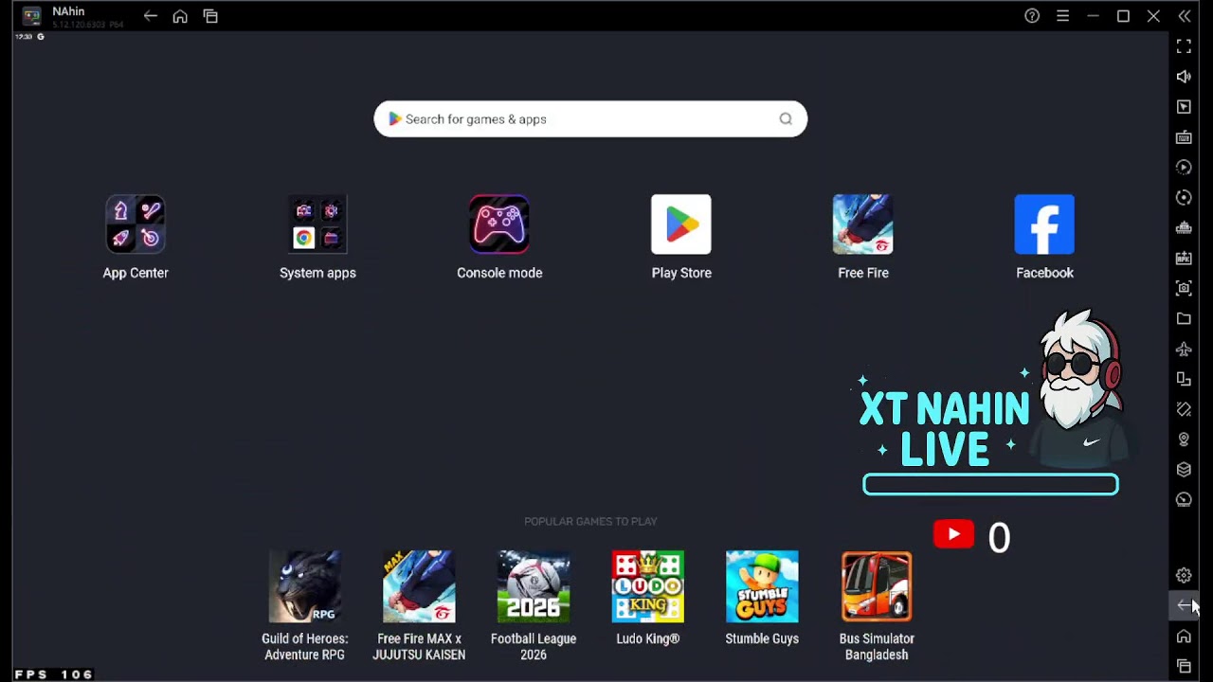
Task: Enter fullscreen from the side toolbar
Action: pyautogui.click(x=1184, y=46)
